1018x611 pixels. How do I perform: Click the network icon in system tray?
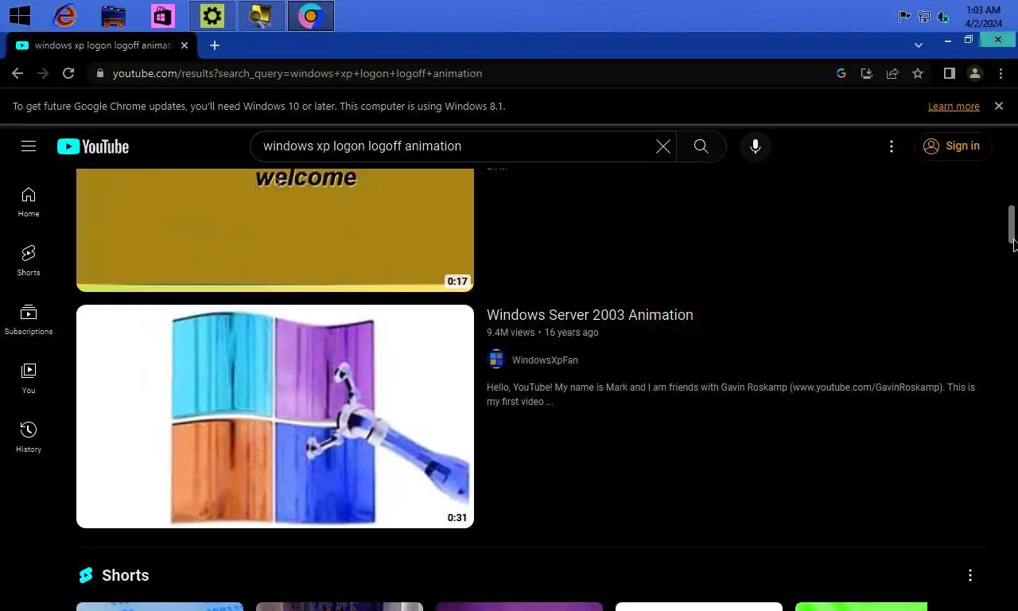[923, 16]
